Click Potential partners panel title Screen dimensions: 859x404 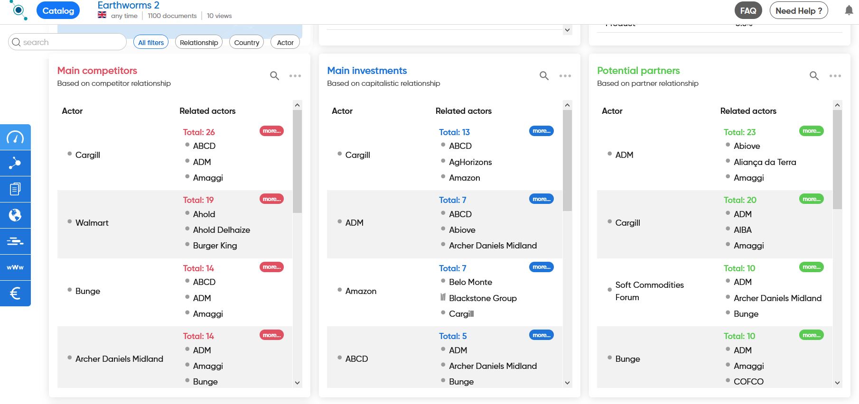[638, 71]
